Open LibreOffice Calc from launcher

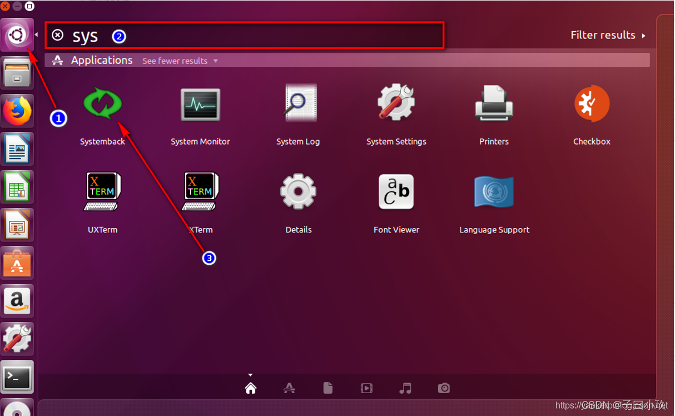(x=17, y=186)
